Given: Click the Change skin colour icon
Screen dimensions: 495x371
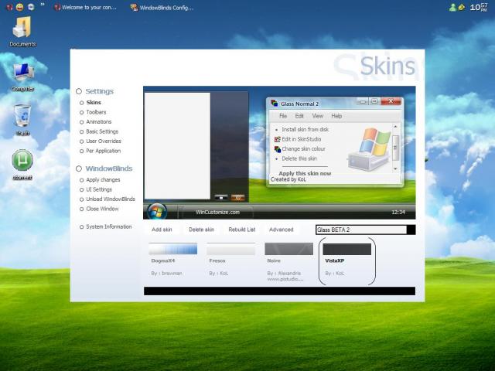Looking at the screenshot, I should click(x=278, y=149).
